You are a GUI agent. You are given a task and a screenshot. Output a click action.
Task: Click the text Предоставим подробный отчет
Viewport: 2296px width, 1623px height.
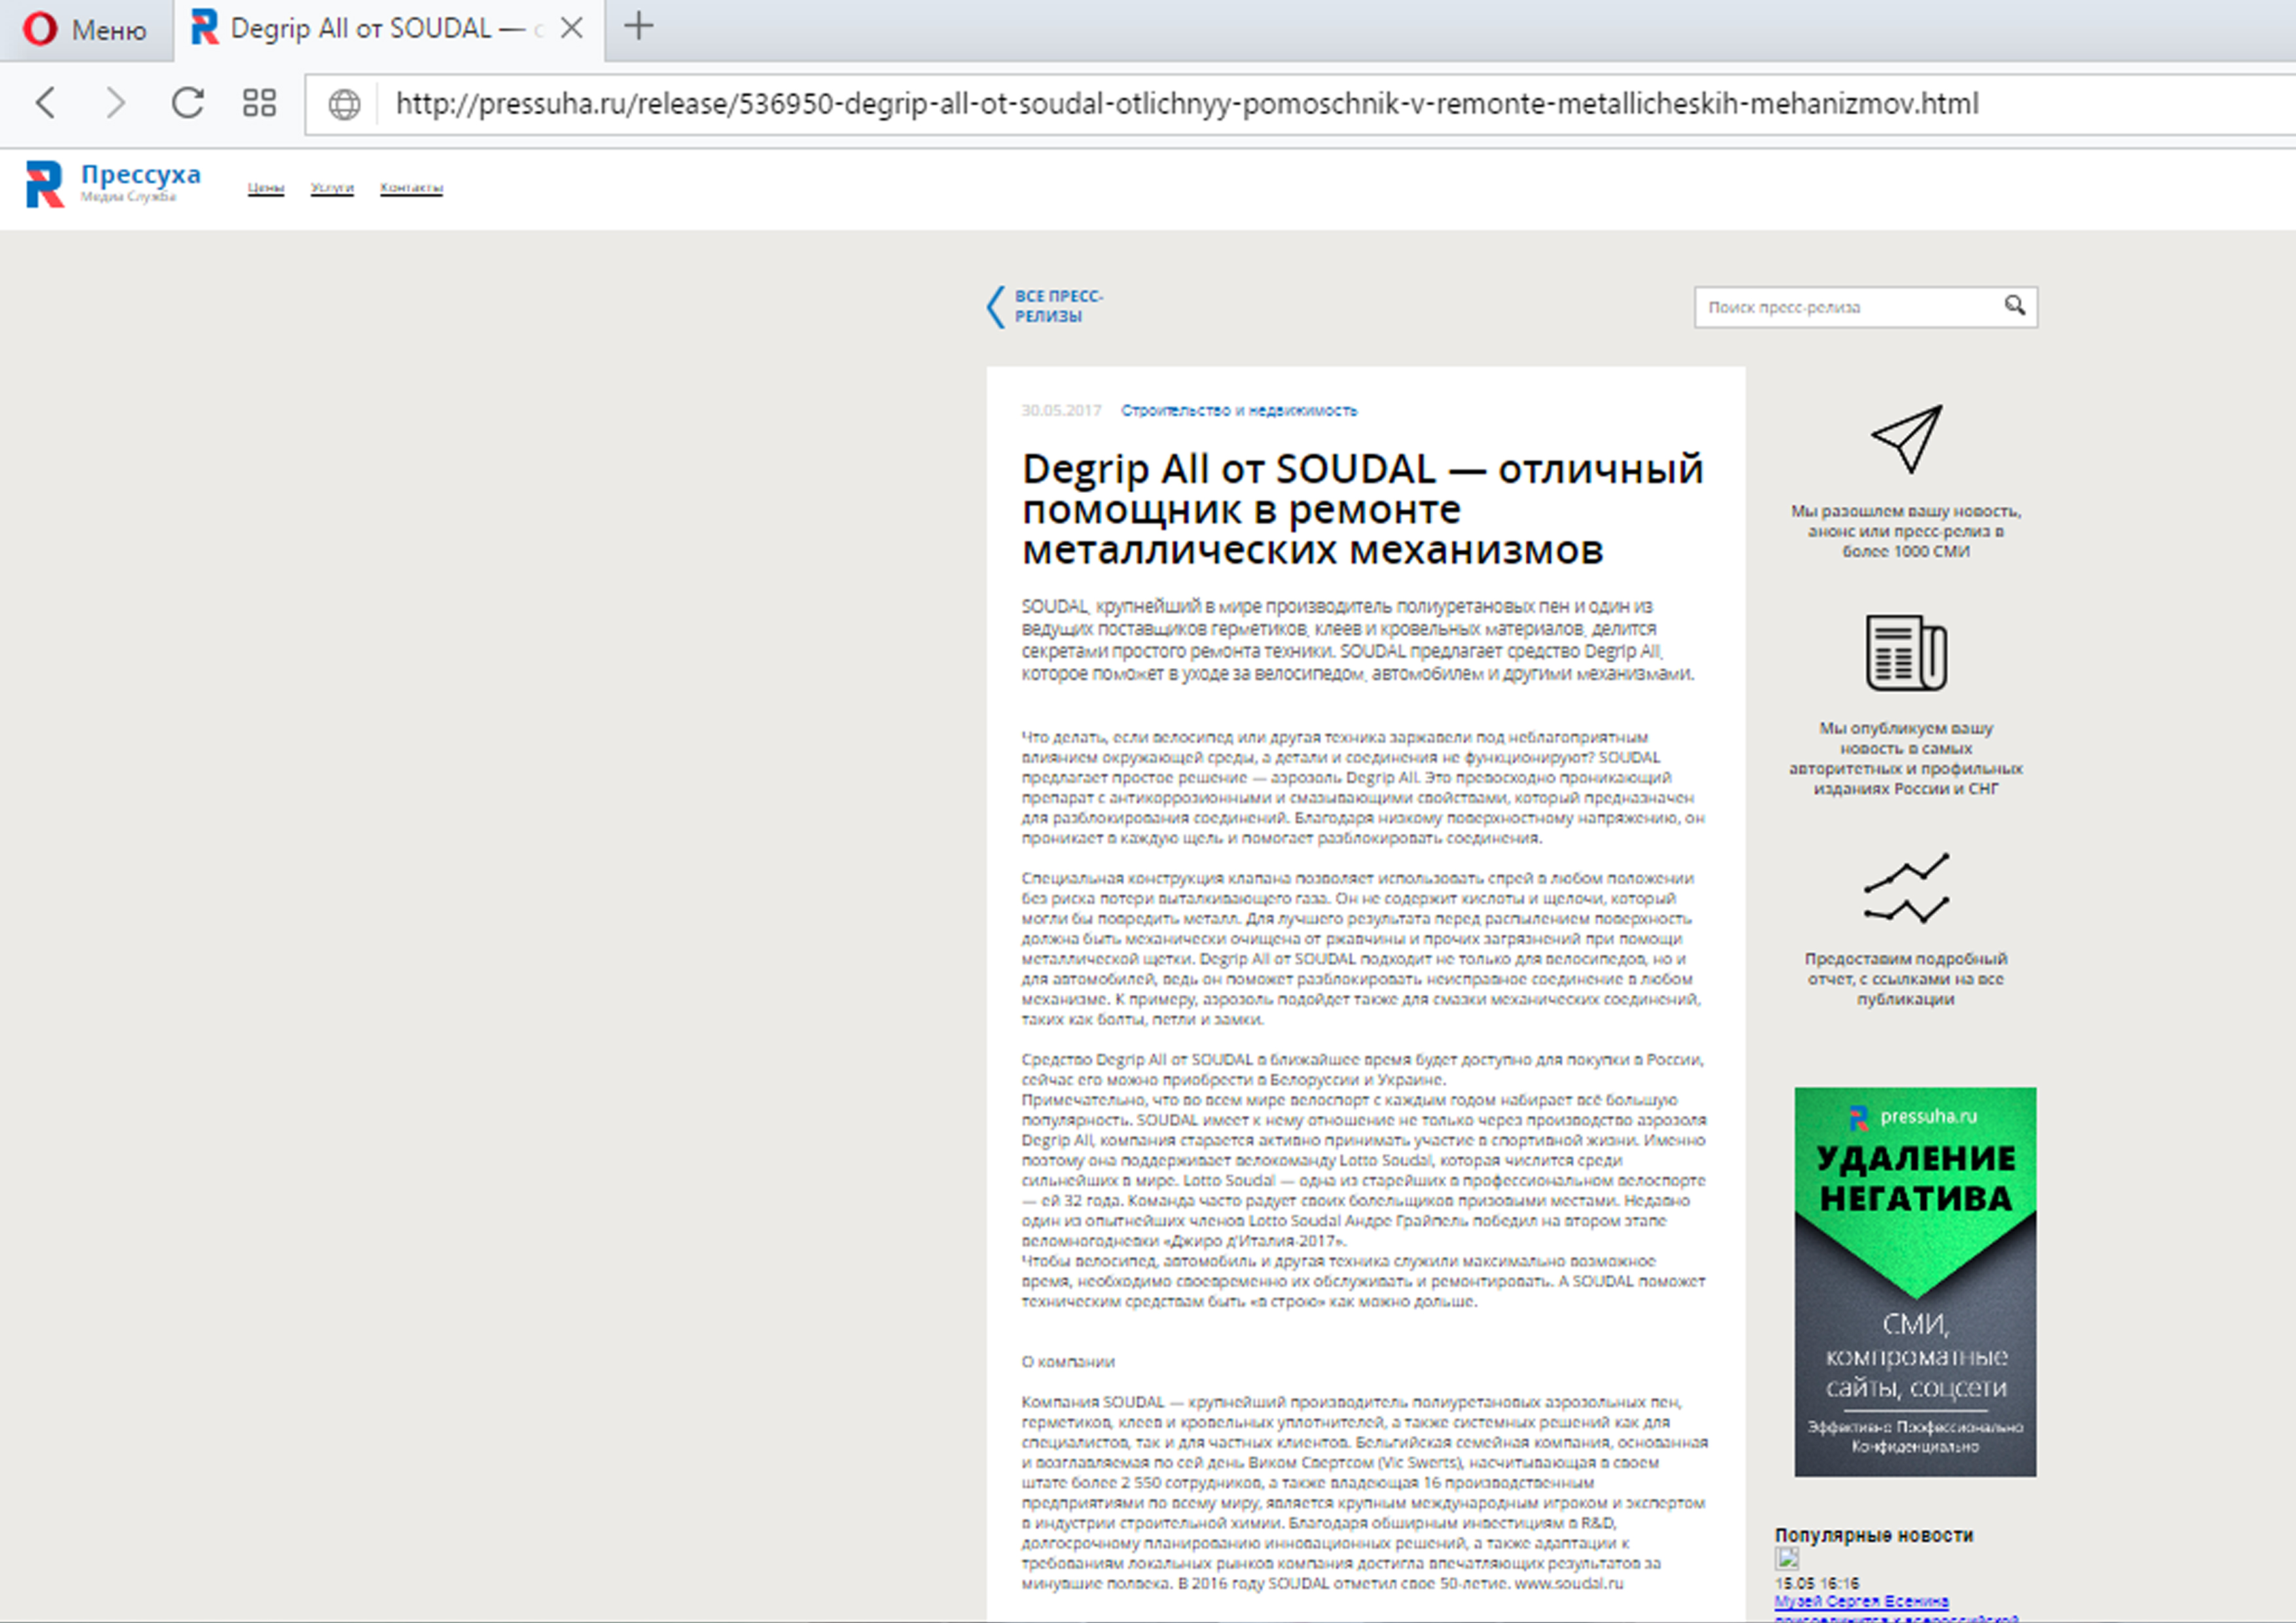[1906, 978]
